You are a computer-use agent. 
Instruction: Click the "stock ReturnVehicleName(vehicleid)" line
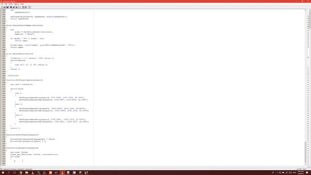click(24, 25)
